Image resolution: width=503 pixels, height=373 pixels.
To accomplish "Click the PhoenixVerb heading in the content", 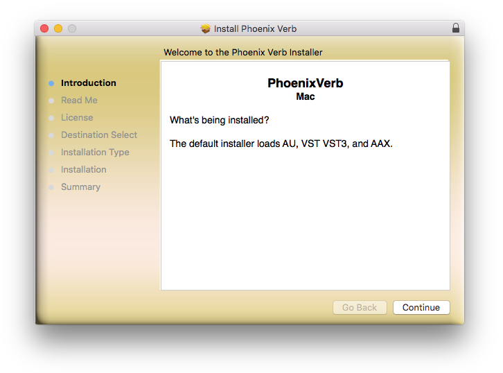I will pos(305,83).
